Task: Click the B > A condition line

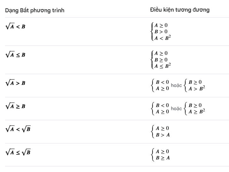Action: [163, 135]
